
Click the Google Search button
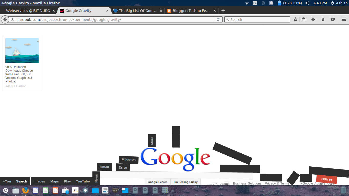point(157,182)
